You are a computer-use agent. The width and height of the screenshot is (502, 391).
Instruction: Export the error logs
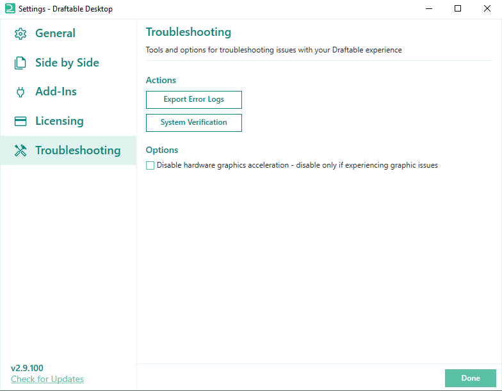(193, 100)
